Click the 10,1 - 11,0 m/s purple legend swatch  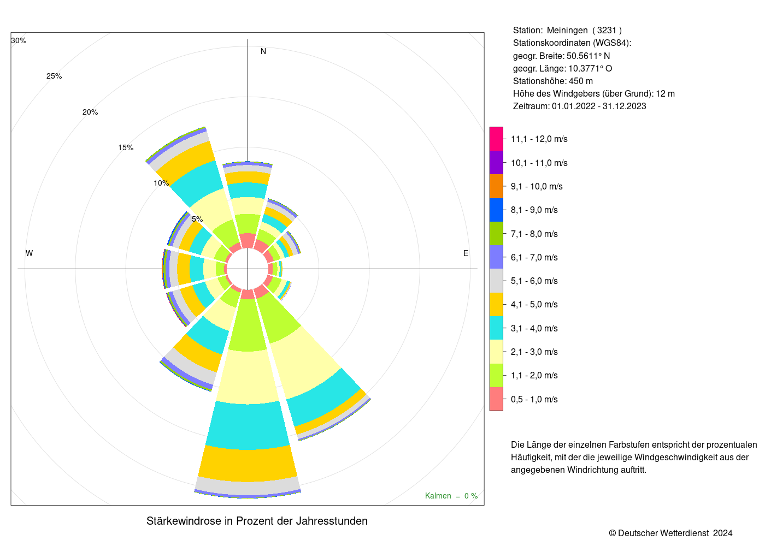(496, 163)
